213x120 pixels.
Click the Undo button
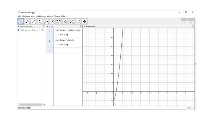click(184, 20)
